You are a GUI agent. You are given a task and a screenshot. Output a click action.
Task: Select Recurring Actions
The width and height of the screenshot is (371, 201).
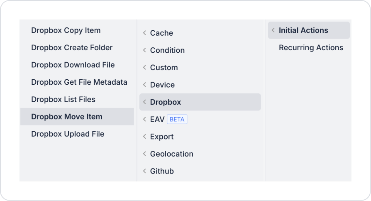[309, 48]
